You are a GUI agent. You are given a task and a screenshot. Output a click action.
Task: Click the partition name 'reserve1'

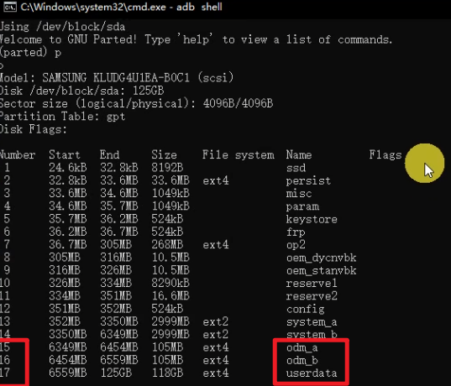[312, 284]
